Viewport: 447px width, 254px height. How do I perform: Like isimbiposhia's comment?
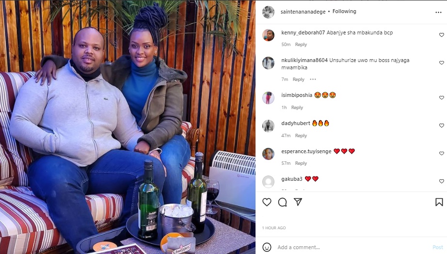tap(442, 97)
